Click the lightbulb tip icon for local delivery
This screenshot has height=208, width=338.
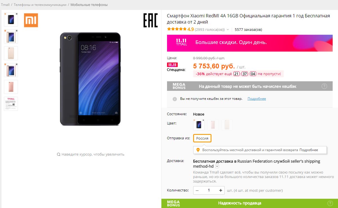click(x=198, y=150)
